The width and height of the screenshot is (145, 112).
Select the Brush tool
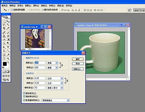pos(8,32)
